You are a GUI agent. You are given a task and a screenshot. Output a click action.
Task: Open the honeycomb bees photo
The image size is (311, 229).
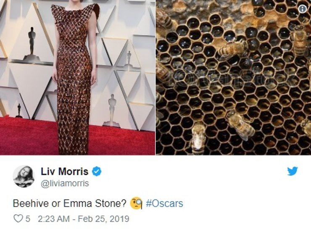tap(233, 77)
